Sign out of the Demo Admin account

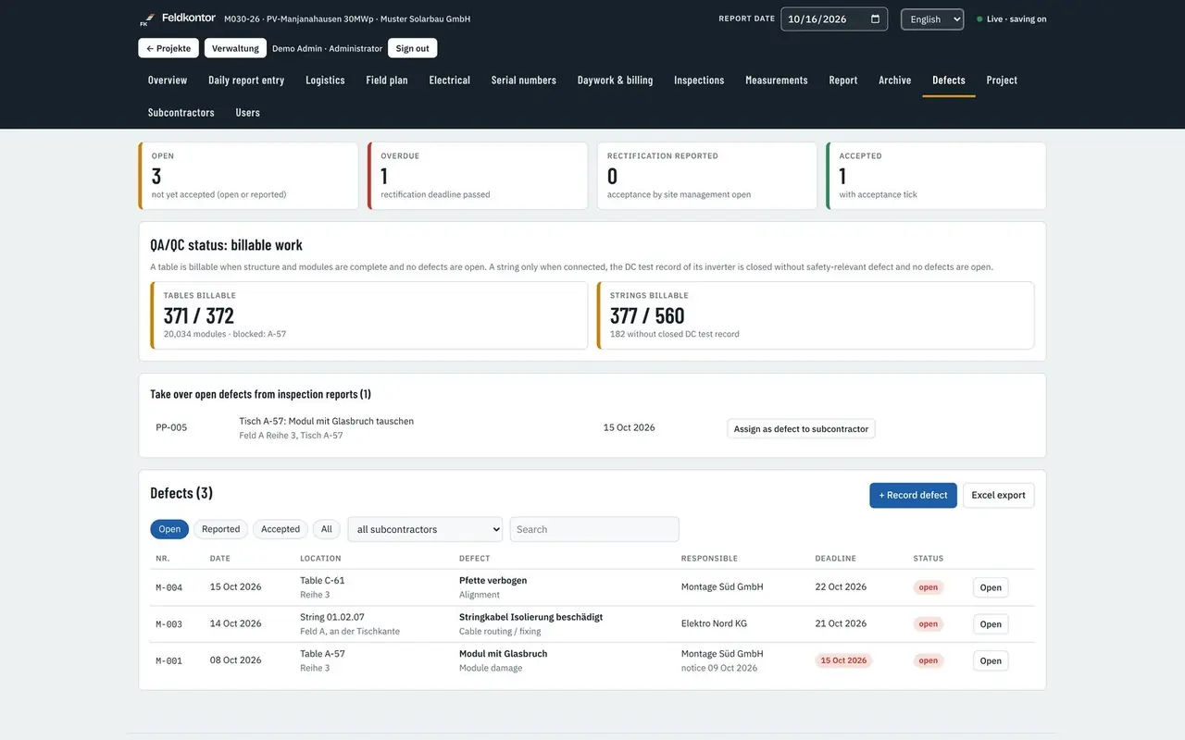pyautogui.click(x=412, y=48)
